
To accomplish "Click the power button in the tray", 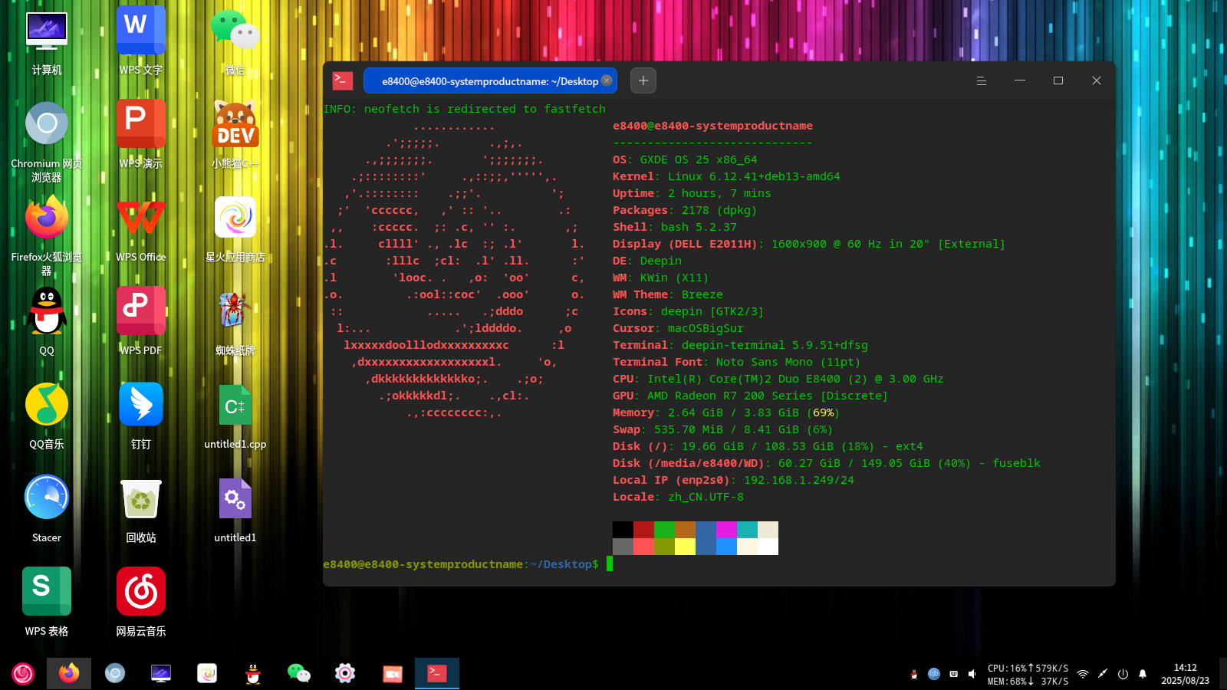I will [1123, 674].
